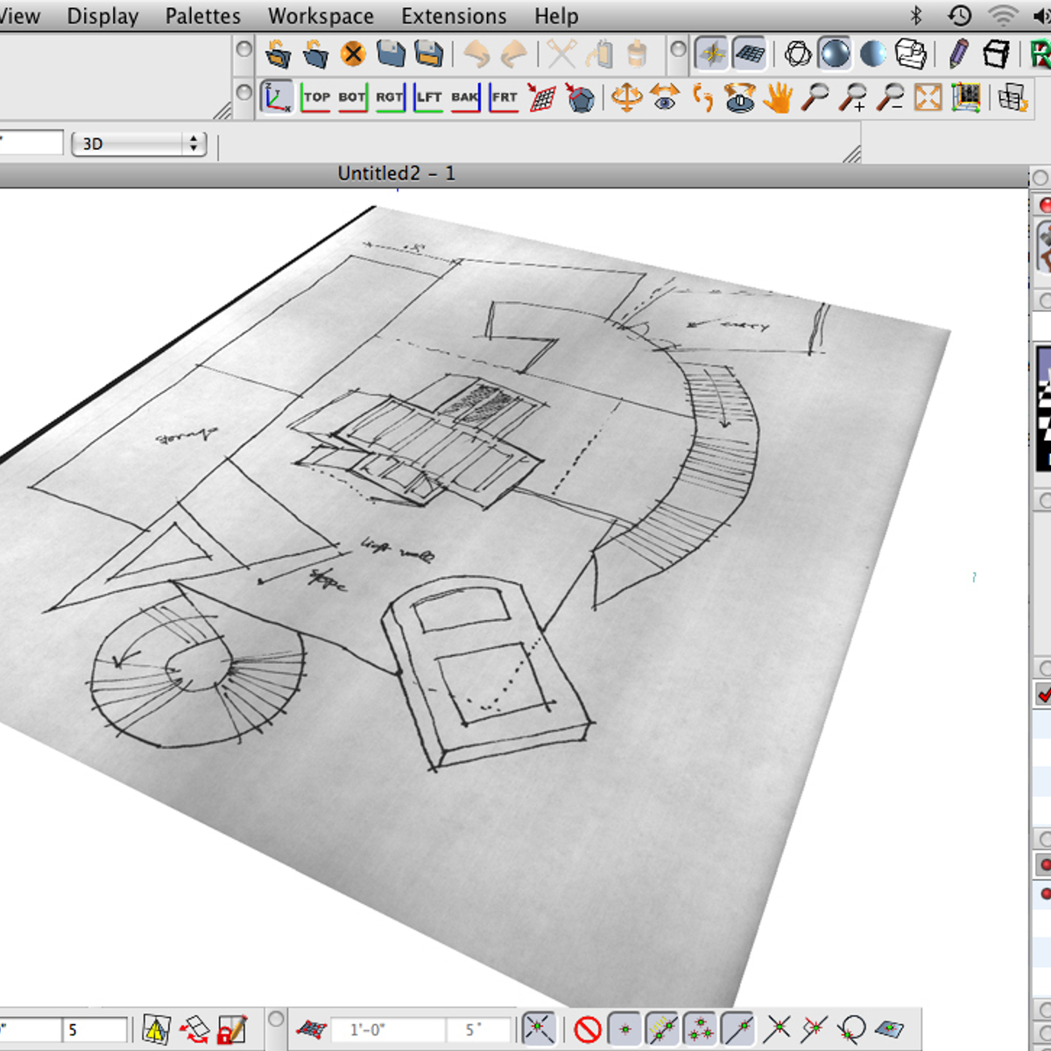Switch to the FRT front view
Viewport: 1051px width, 1051px height.
pyautogui.click(x=504, y=98)
